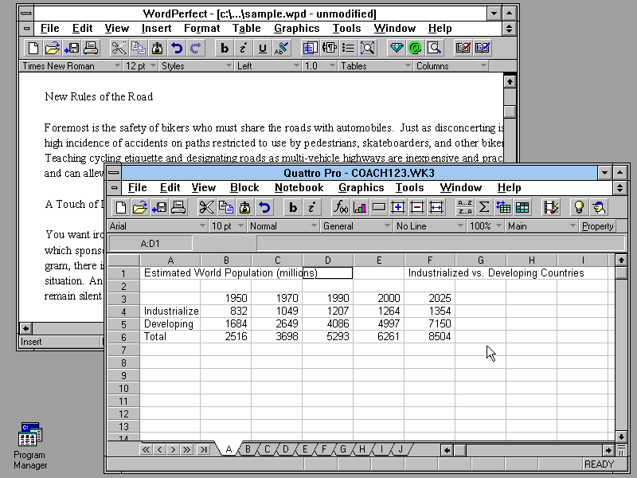Switch to sheet tab B in Quattro Pro

click(x=248, y=449)
